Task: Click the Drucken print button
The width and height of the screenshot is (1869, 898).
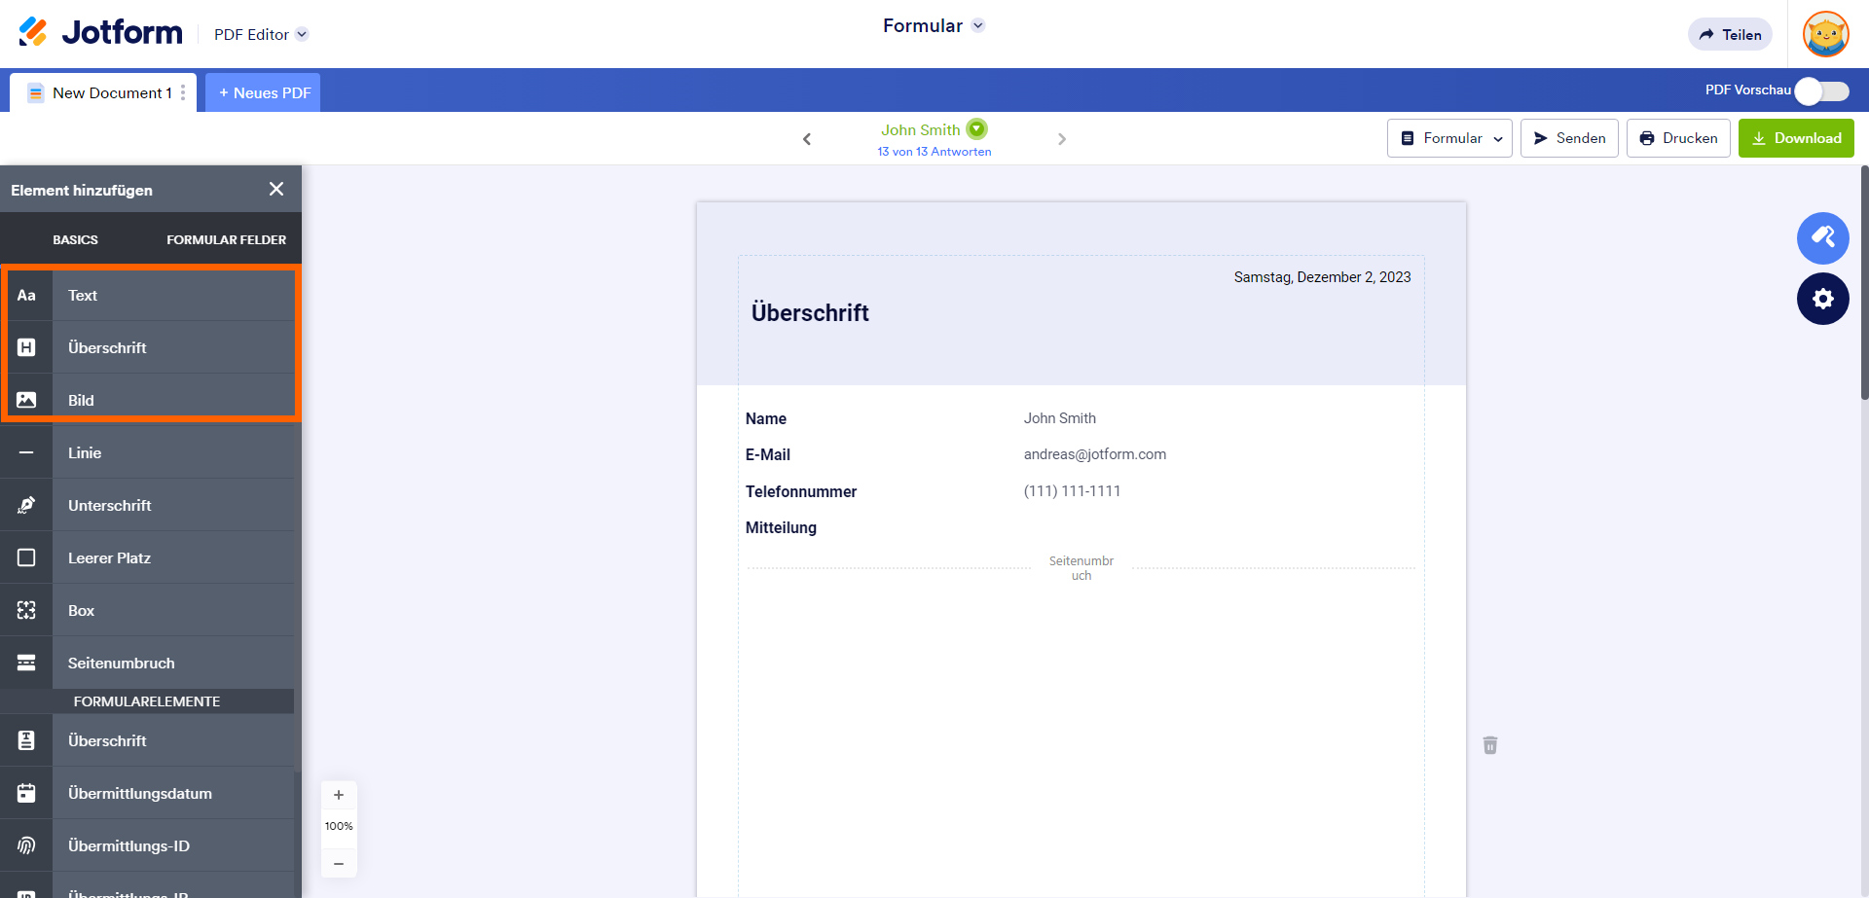Action: (x=1678, y=138)
